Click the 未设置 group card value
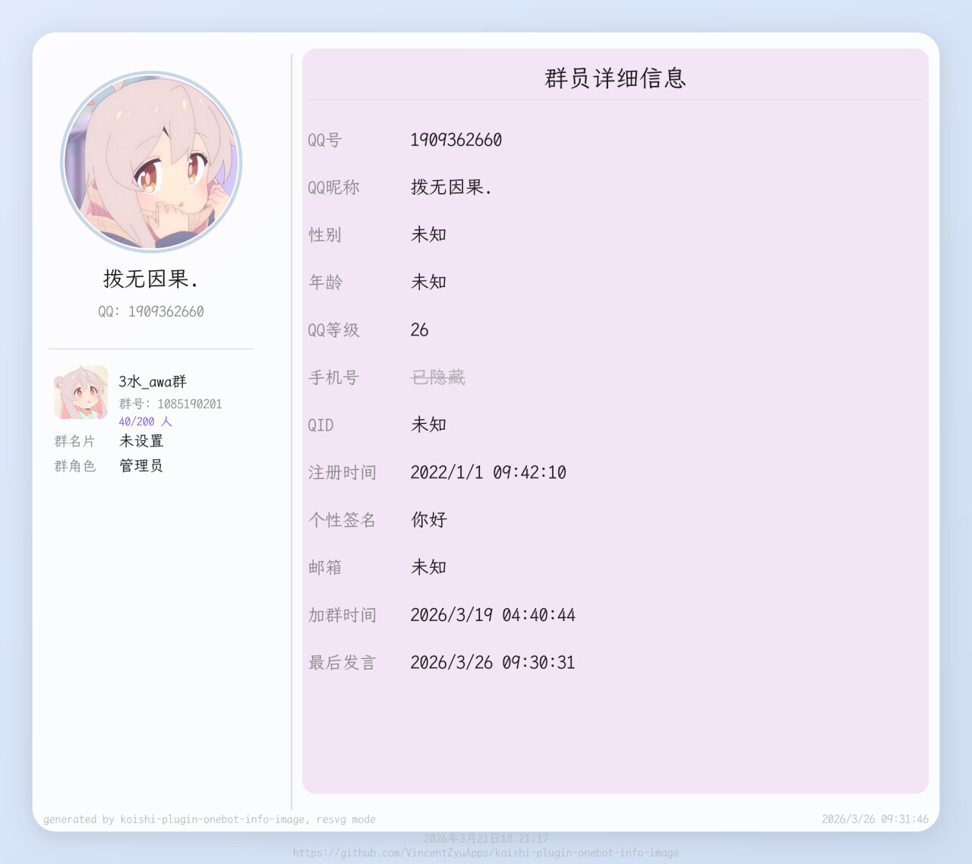 tap(141, 441)
